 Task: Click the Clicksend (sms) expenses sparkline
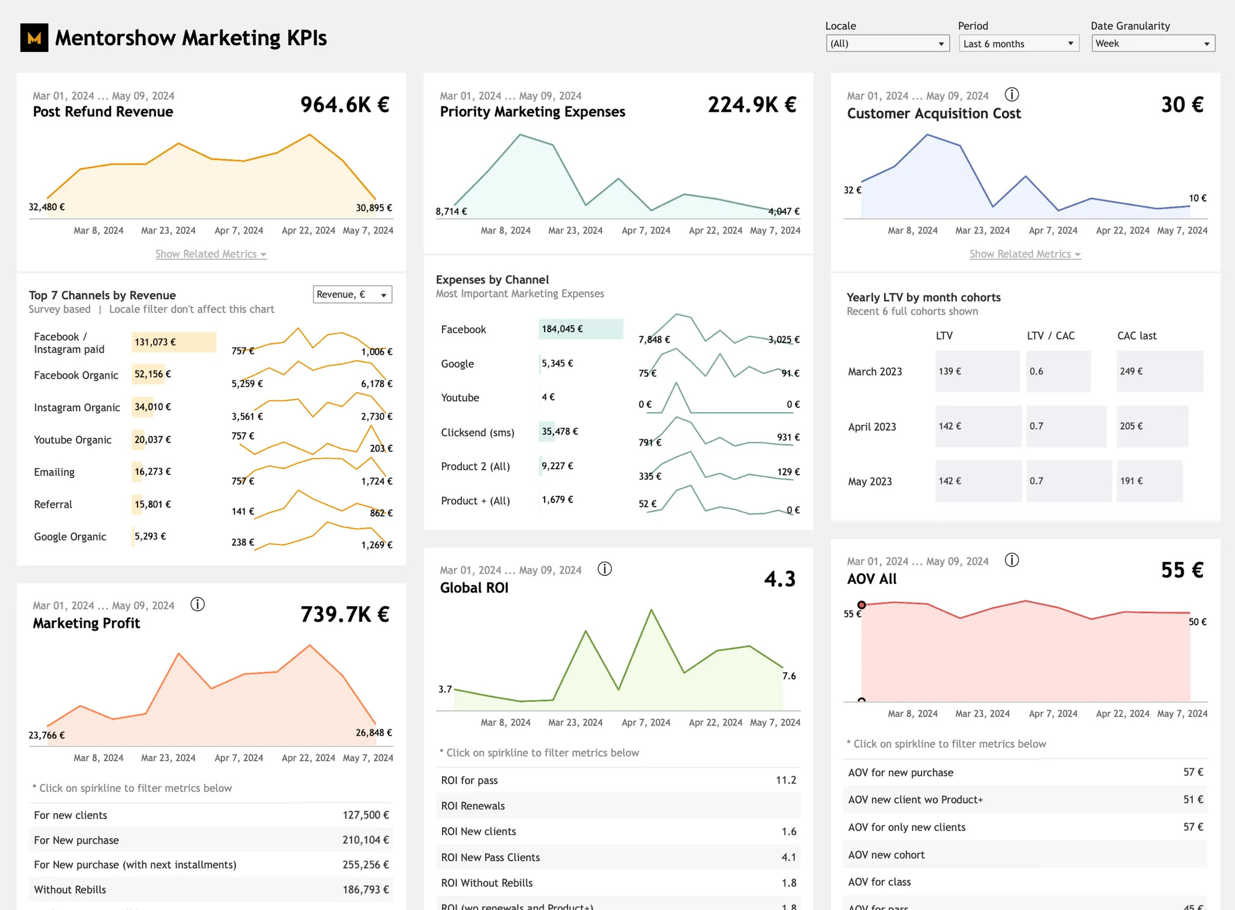click(718, 433)
